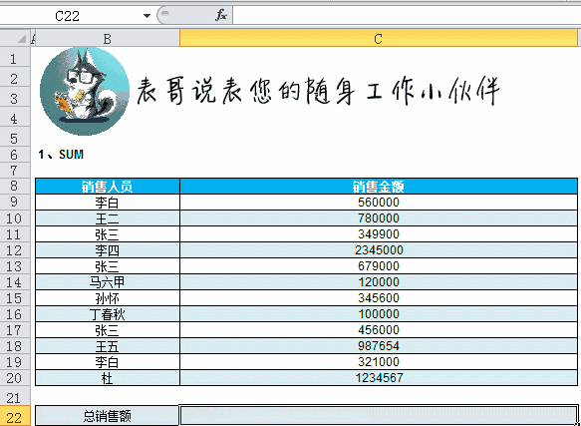Select the cell containing 丁春秋

[108, 314]
